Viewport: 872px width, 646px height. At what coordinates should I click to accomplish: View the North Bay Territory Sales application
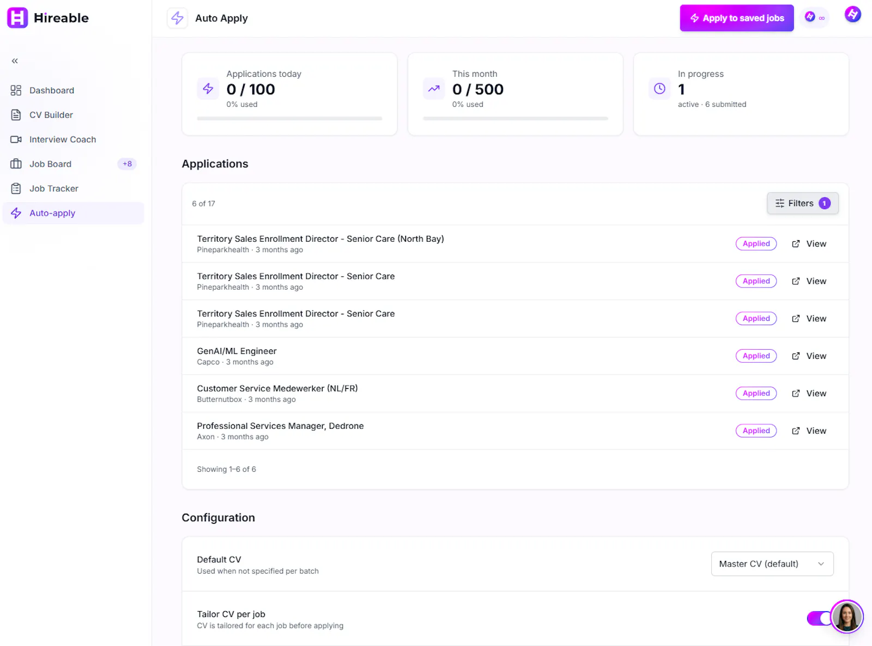pyautogui.click(x=809, y=244)
